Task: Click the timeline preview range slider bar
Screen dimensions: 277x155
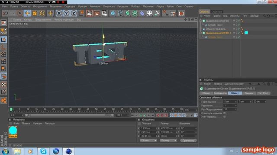Action: [69, 115]
